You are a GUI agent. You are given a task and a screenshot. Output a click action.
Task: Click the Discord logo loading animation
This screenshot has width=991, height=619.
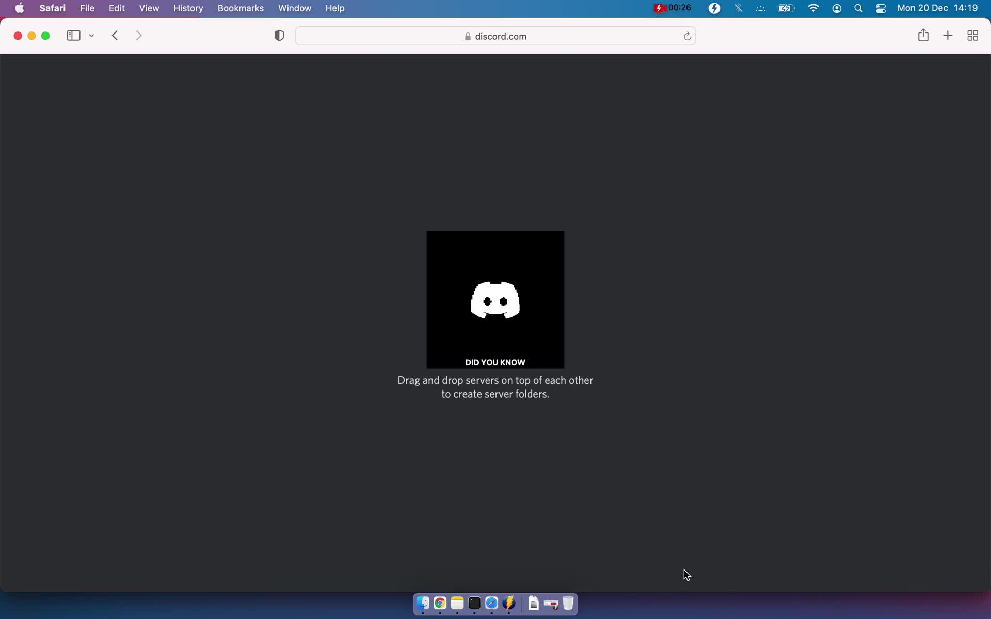click(495, 300)
